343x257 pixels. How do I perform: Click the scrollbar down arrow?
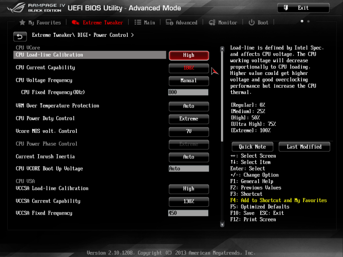pos(222,224)
